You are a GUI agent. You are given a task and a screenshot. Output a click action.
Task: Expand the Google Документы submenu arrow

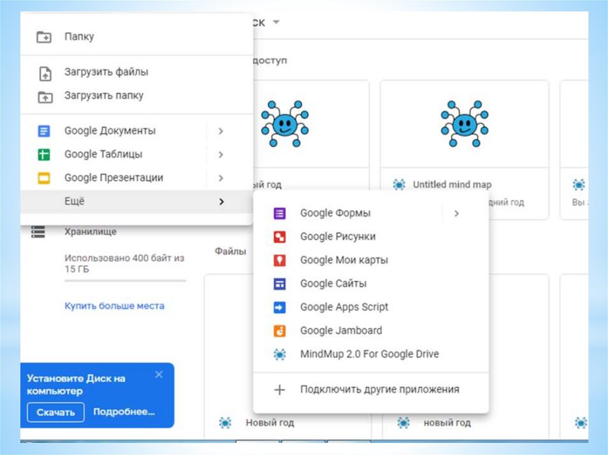(x=220, y=131)
